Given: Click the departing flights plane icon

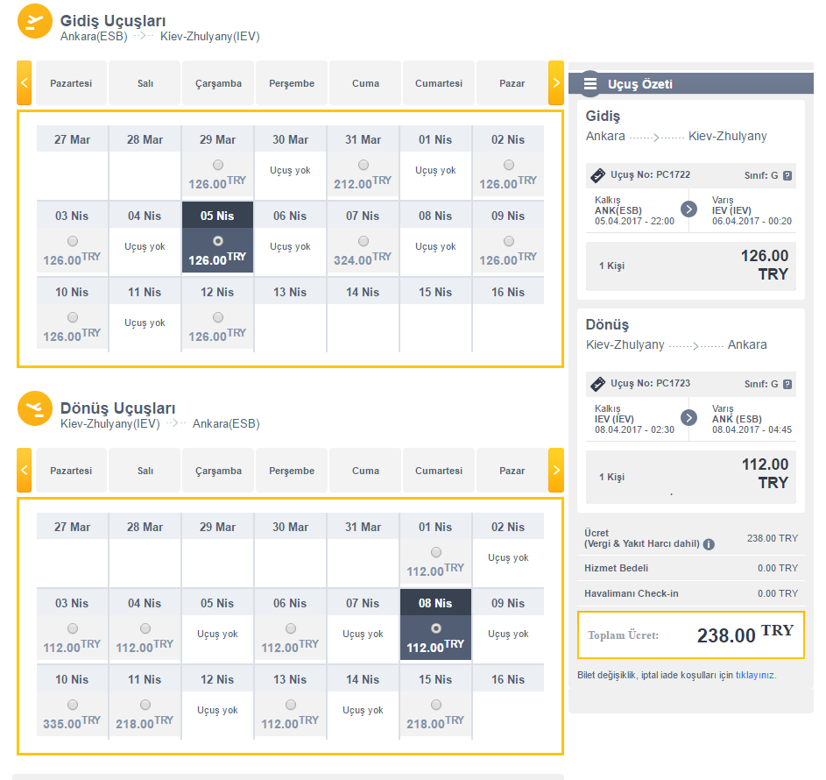Looking at the screenshot, I should tap(33, 21).
